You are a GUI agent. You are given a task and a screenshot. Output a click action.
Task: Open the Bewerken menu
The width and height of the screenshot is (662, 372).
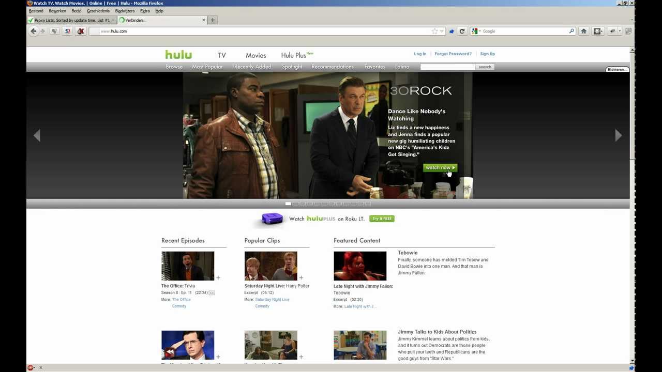57,11
